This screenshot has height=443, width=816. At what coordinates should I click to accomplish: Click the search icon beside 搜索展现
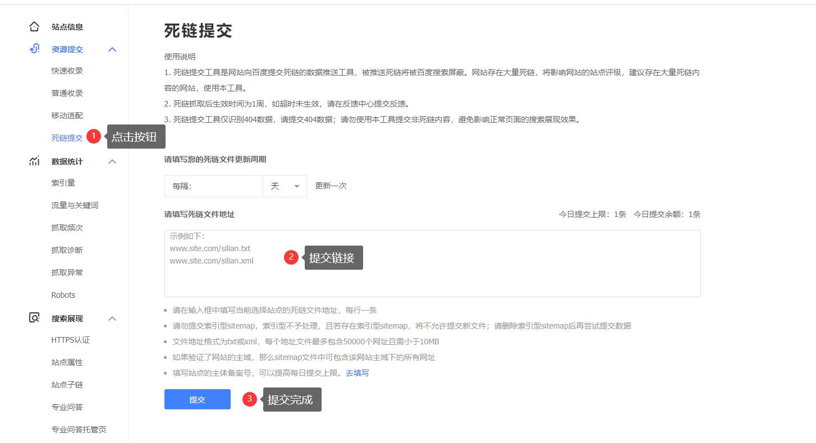click(34, 318)
